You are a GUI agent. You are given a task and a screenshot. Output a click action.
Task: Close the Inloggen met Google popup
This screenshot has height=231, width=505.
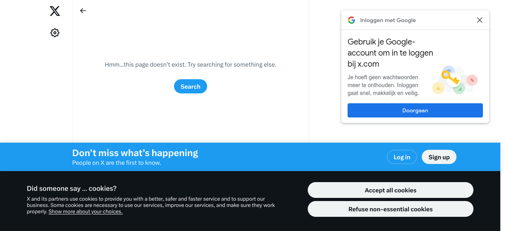(x=480, y=20)
